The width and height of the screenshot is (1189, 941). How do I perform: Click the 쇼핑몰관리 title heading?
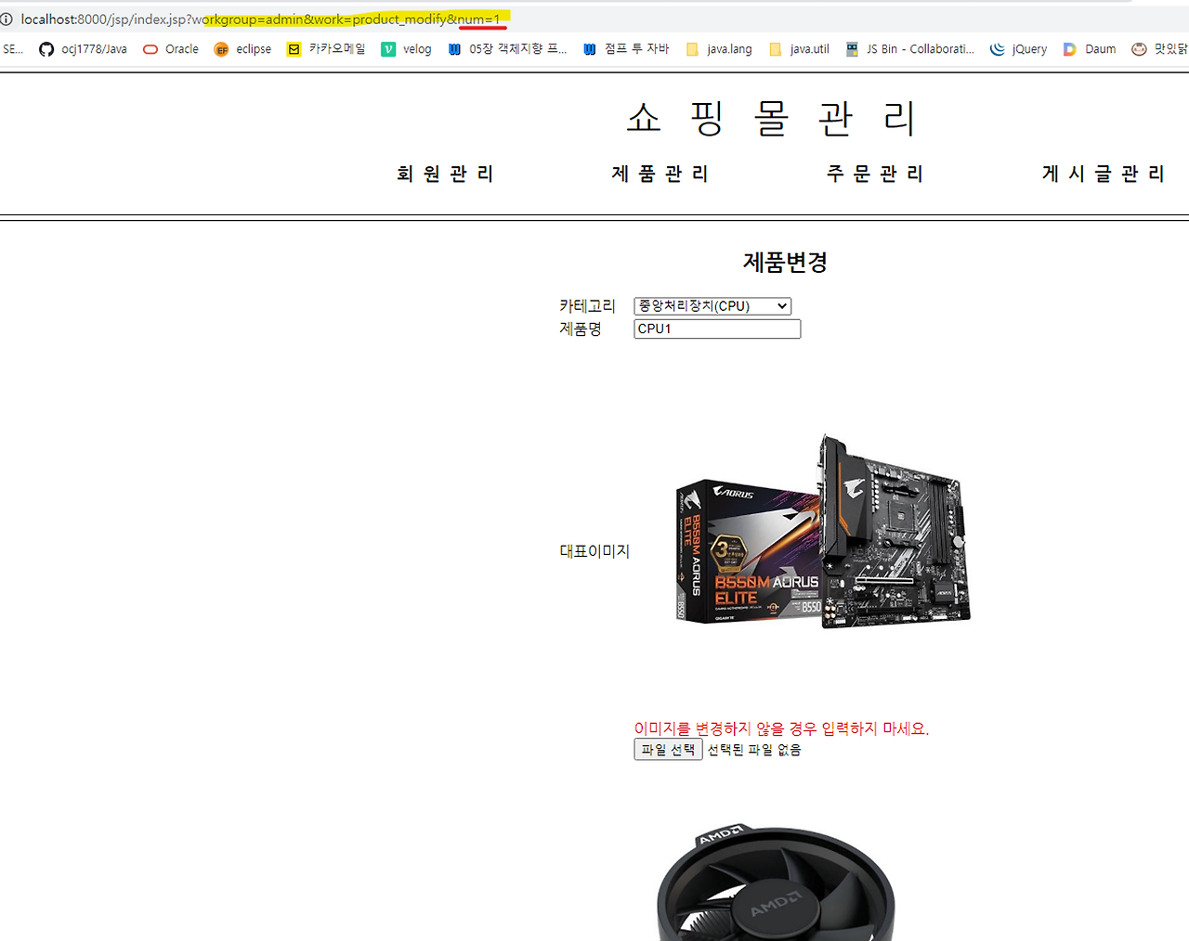click(x=771, y=118)
